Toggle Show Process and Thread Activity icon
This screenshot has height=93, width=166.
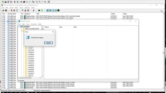(x=56, y=10)
